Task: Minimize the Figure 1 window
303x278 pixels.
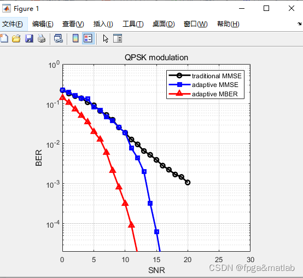Action: (x=242, y=9)
